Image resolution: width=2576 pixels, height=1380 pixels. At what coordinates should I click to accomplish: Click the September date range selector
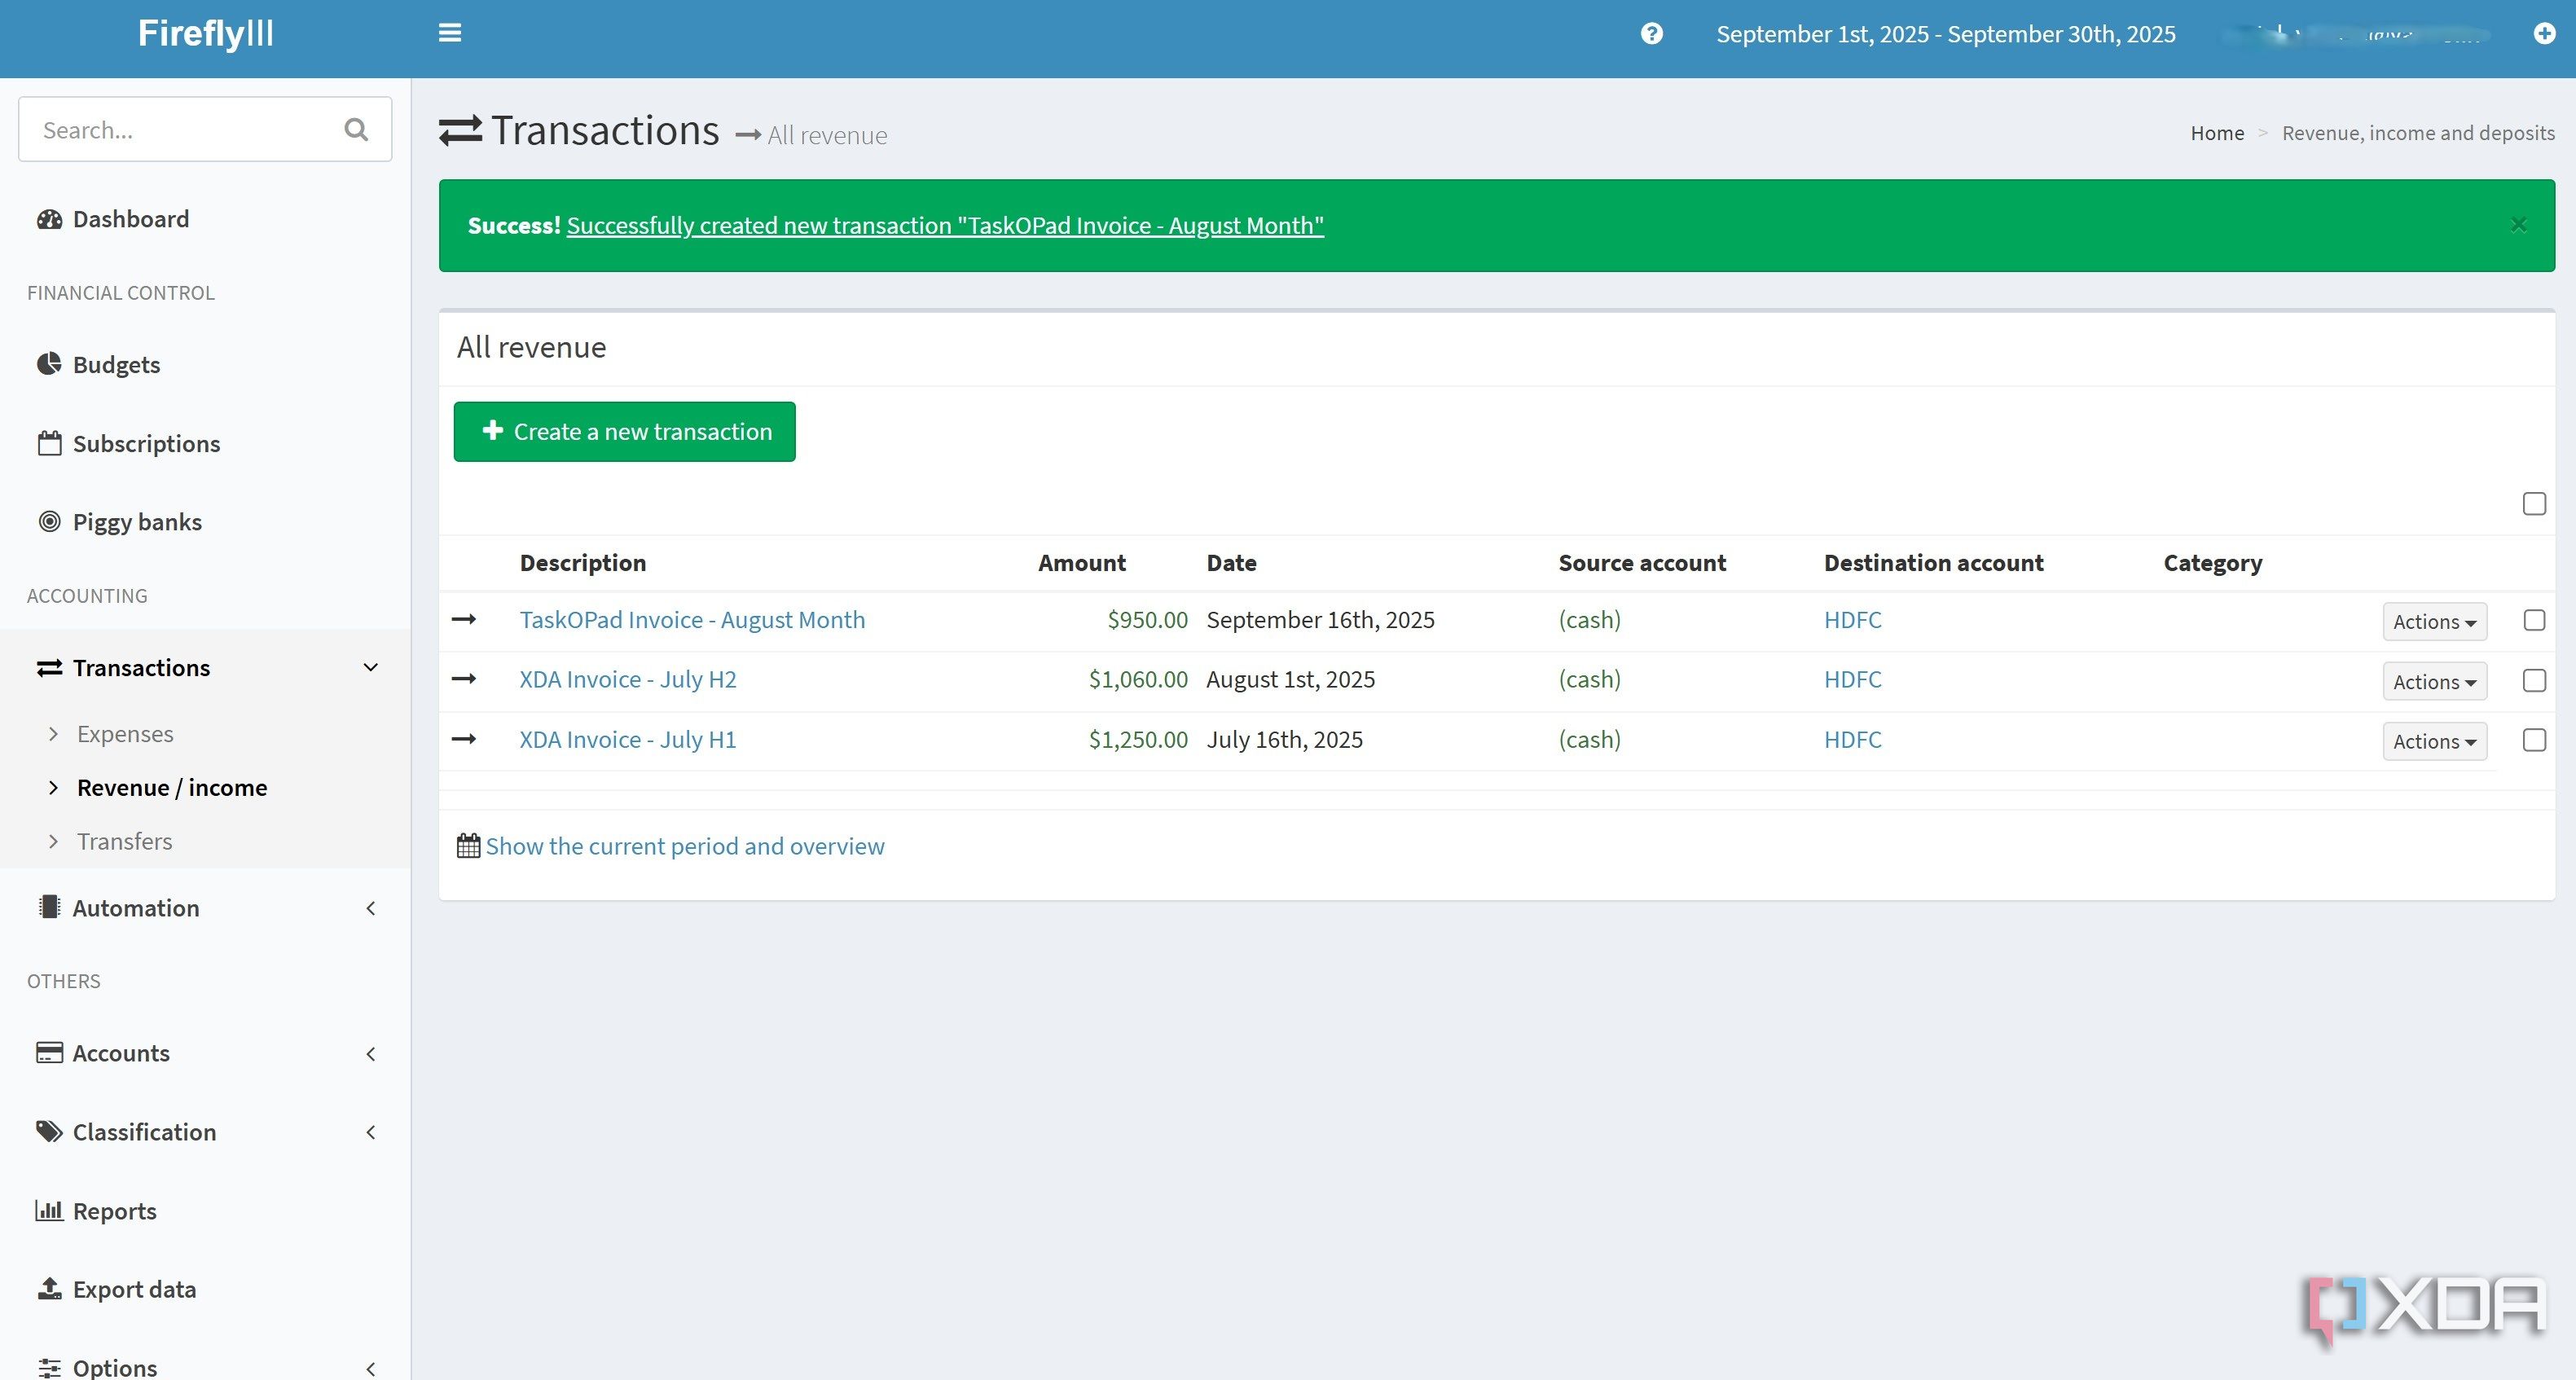point(1946,34)
